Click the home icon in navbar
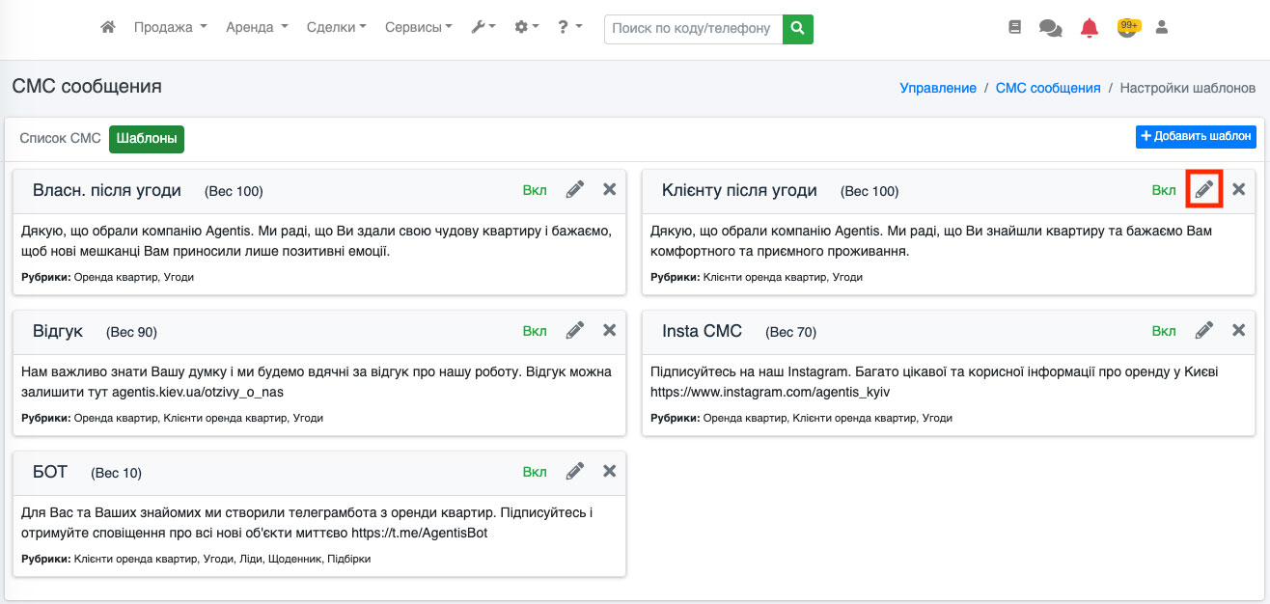This screenshot has width=1270, height=604. click(108, 28)
